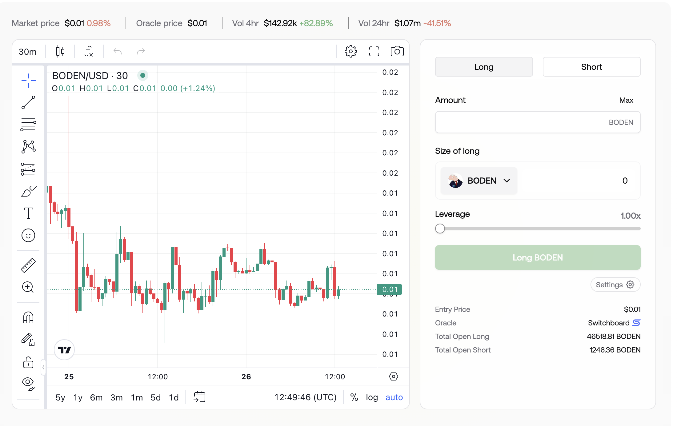Click the Max amount link
The image size is (677, 426).
click(626, 100)
